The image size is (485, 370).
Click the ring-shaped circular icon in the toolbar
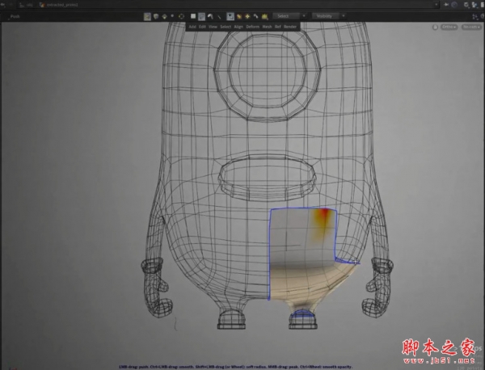click(x=181, y=16)
